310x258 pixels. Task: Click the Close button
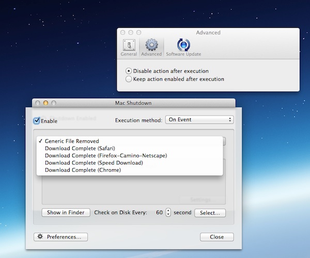[x=216, y=237]
